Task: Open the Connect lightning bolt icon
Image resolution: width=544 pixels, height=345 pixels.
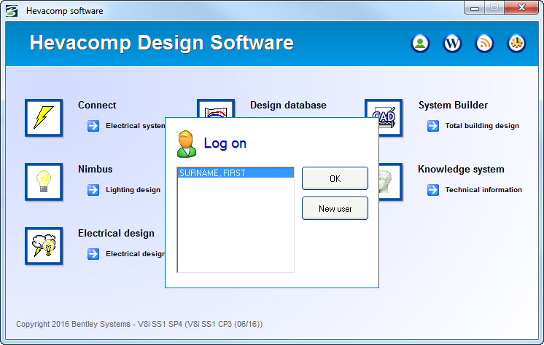Action: pyautogui.click(x=44, y=118)
